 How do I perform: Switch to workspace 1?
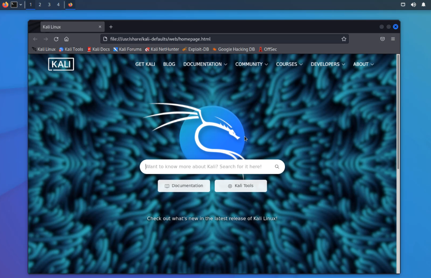pos(31,5)
